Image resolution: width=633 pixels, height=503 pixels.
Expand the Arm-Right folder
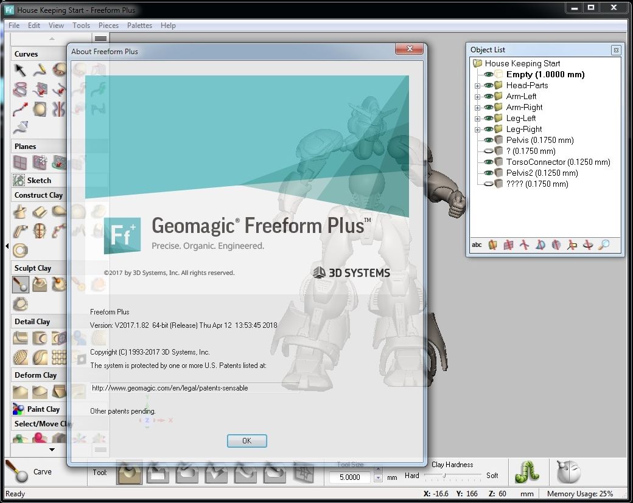point(477,108)
